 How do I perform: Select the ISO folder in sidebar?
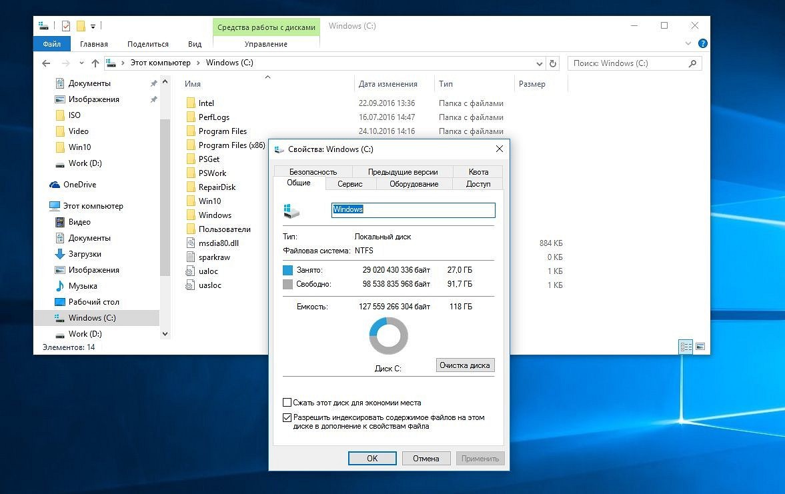(x=74, y=115)
